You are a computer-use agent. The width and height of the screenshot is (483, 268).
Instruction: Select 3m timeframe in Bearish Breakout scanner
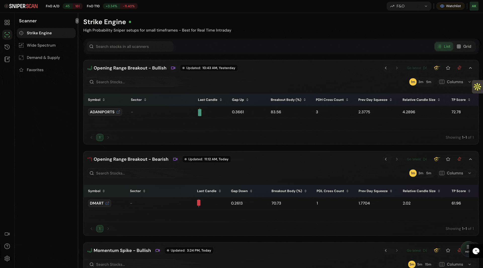(x=421, y=173)
